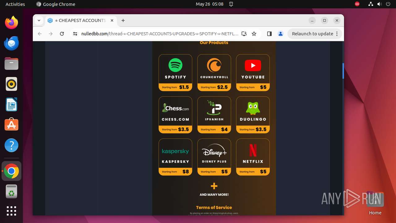This screenshot has height=223, width=396.
Task: Click Chess.com starting from $3.5 price
Action: 175,129
